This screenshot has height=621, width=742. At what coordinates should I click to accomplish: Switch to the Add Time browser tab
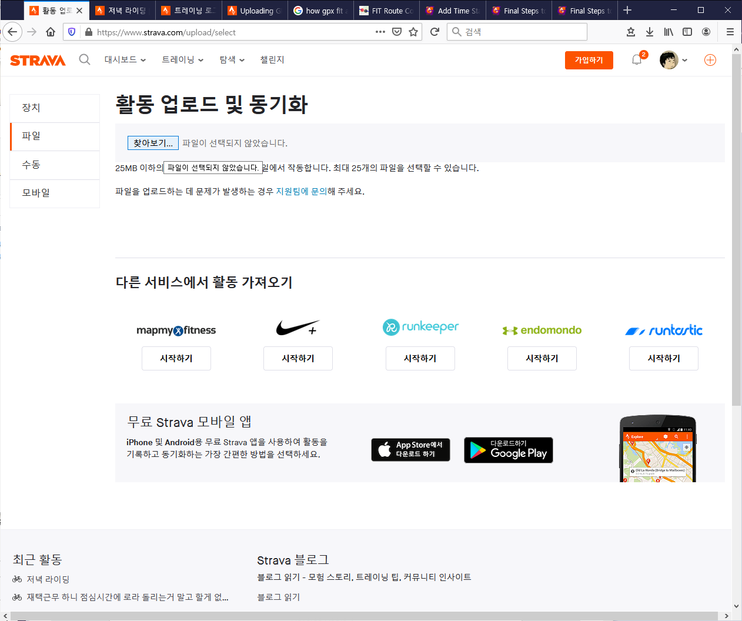click(453, 11)
